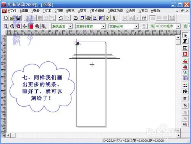Click the Open file folder icon
This screenshot has width=191, height=144.
pyautogui.click(x=12, y=18)
